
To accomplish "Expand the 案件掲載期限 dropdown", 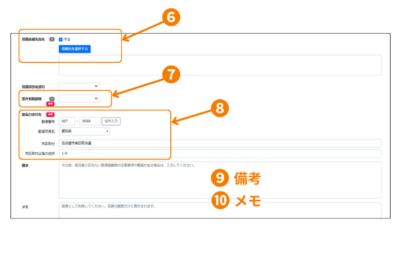I will tap(79, 98).
